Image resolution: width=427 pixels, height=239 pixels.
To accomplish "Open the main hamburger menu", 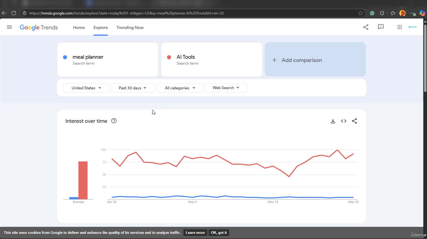I will pos(9,27).
